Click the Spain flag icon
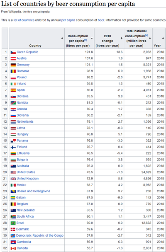The width and height of the screenshot is (166, 252). click(13, 90)
